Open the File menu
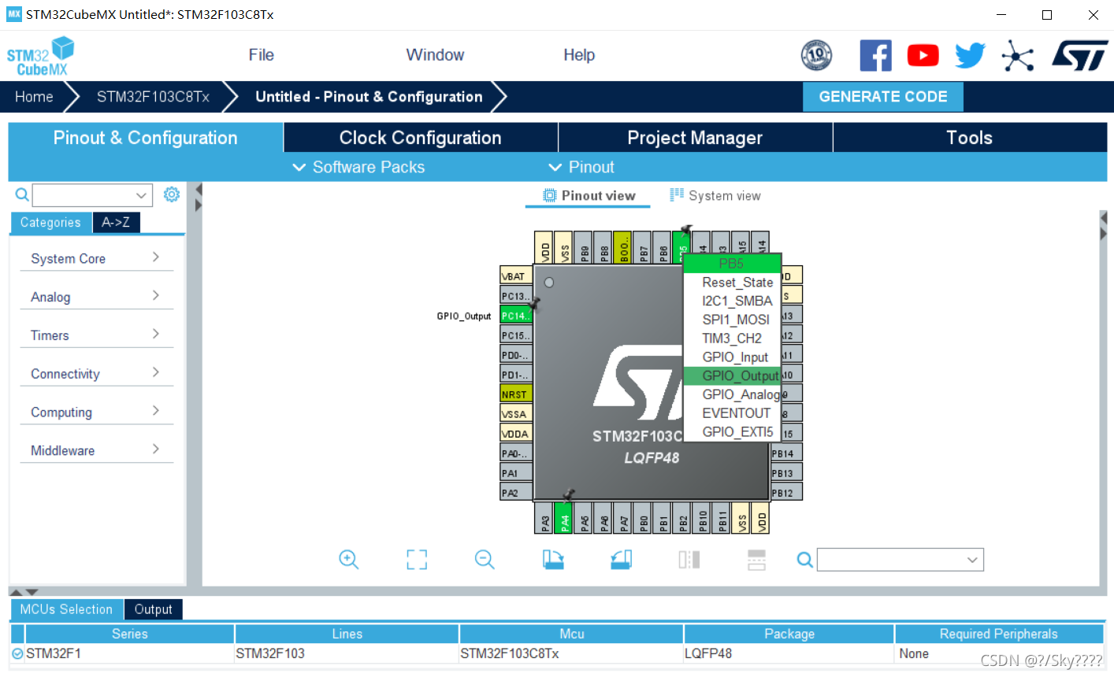The height and width of the screenshot is (677, 1114). (x=262, y=55)
